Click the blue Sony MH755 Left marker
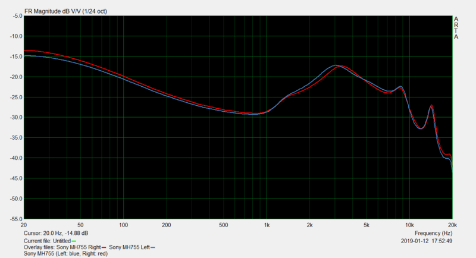Screen dimensions: 476x258 (153, 247)
